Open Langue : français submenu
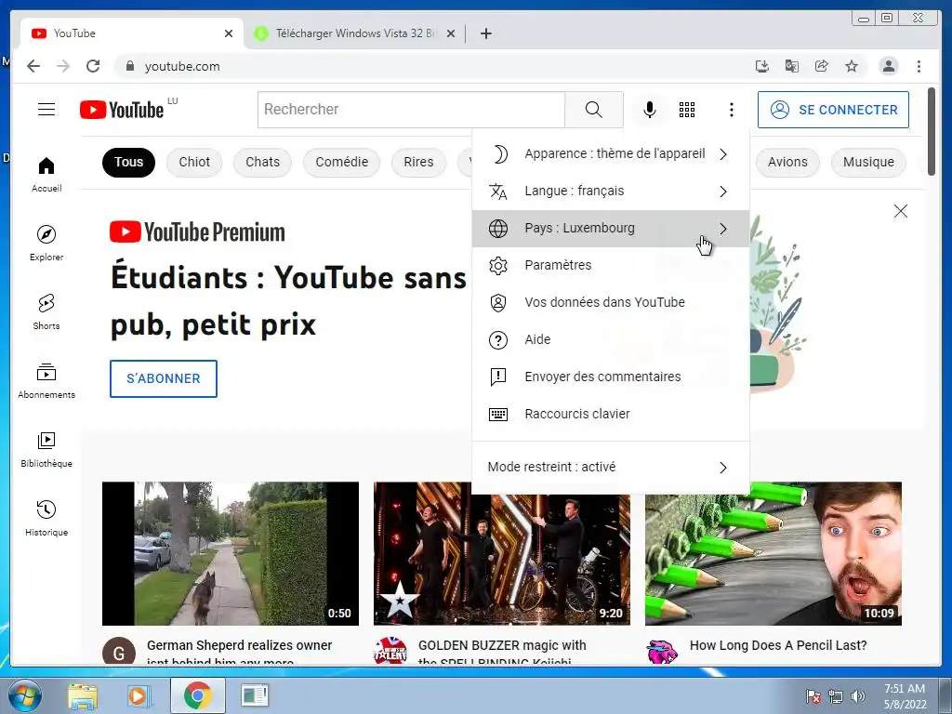Viewport: 952px width, 714px height. tap(611, 192)
